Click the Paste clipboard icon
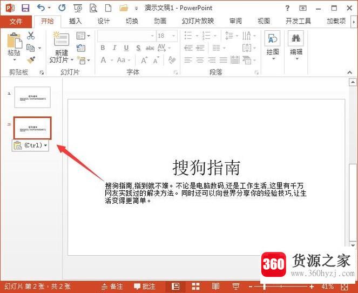 click(15, 41)
